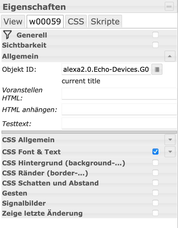Viewport: 178px width, 228px height.
Task: Click the panel options button next to Eigenschaften
Action: (169, 6)
